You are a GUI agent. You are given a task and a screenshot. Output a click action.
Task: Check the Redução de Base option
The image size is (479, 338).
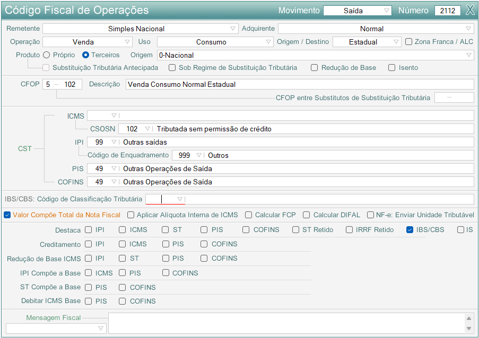(x=315, y=67)
